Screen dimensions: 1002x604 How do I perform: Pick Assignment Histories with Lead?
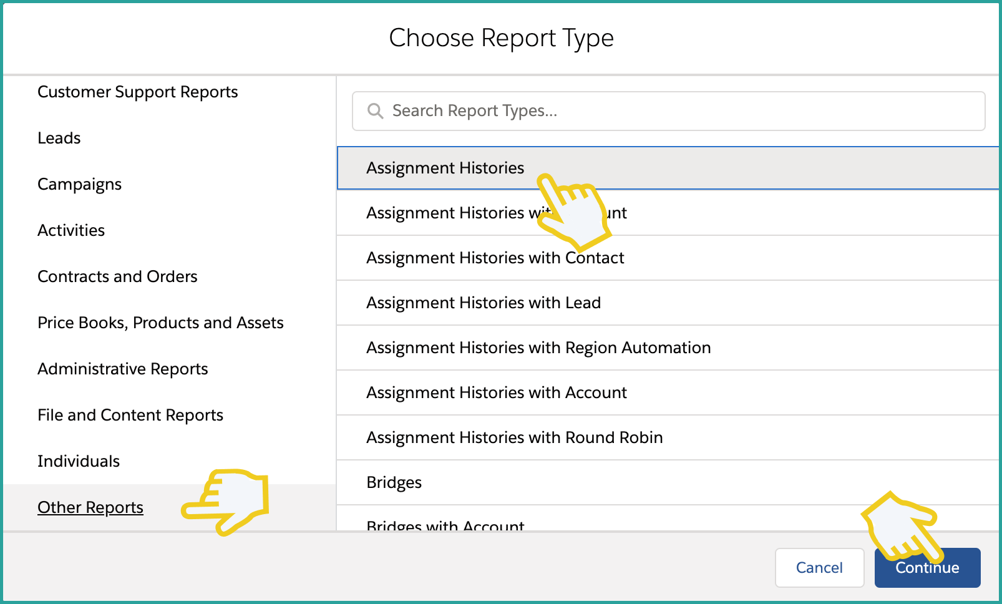[669, 303]
